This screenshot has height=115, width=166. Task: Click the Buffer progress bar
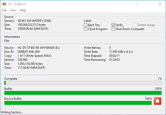(83, 93)
